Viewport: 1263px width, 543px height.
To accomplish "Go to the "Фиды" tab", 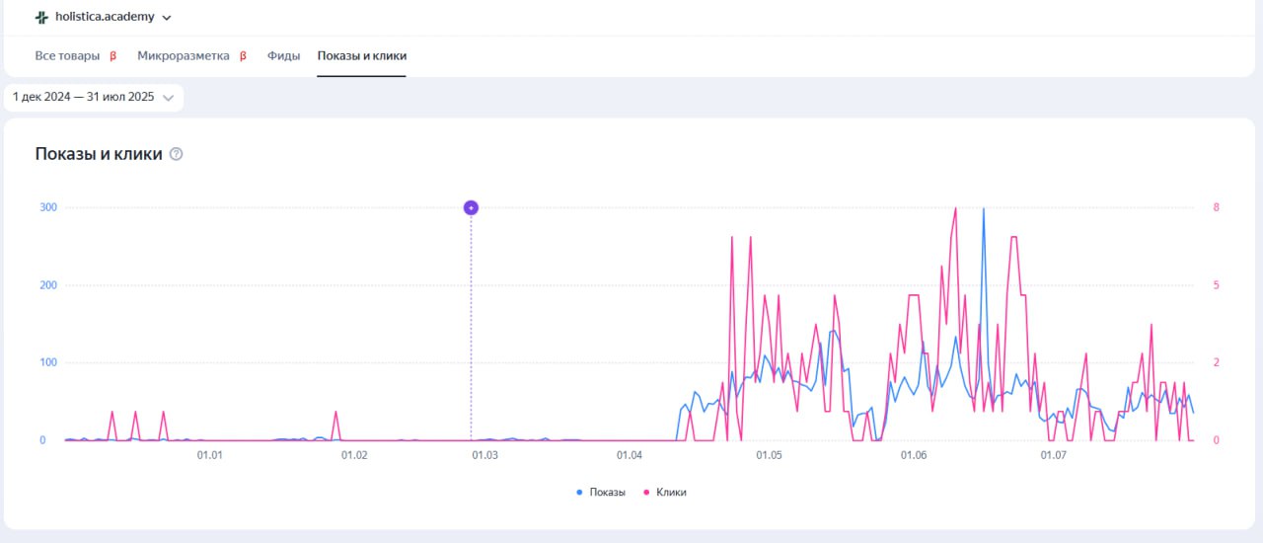I will pos(283,56).
